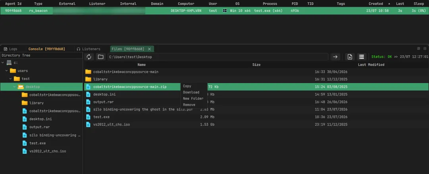Click the desktop.ini file icon in file list
Image resolution: width=429 pixels, height=174 pixels.
click(88, 94)
